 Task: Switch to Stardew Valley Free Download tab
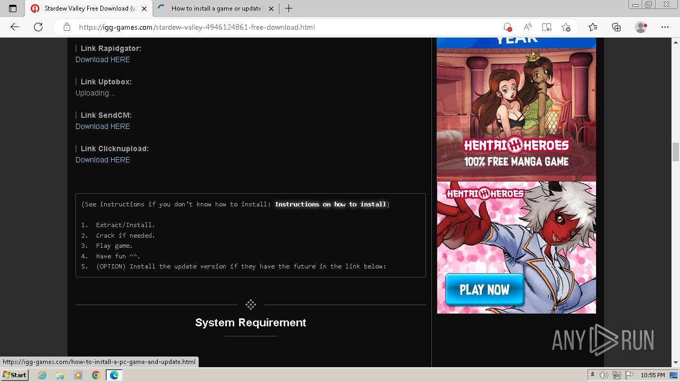[x=89, y=8]
